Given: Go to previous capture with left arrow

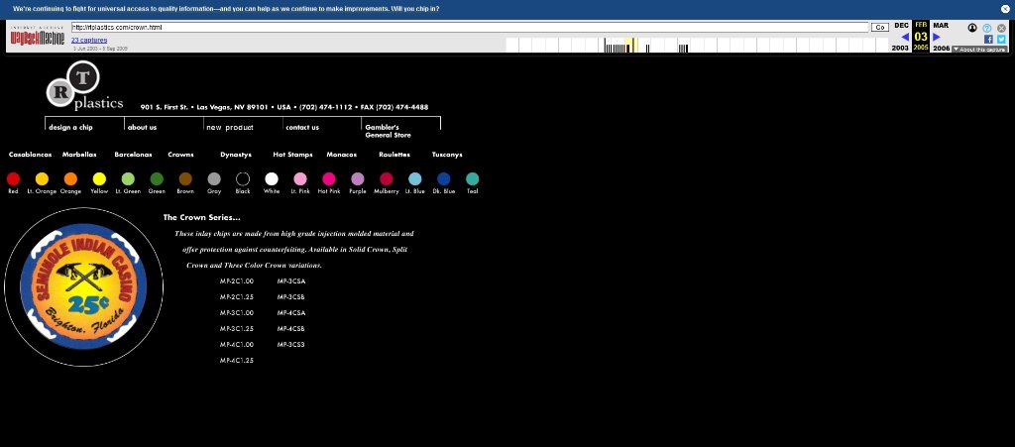Looking at the screenshot, I should 905,37.
